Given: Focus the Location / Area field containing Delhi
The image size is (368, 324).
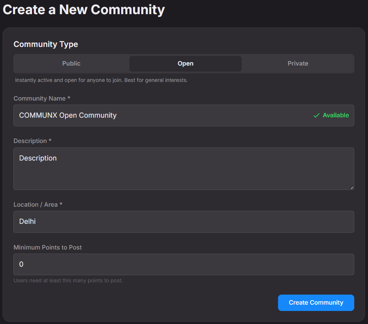Looking at the screenshot, I should click(184, 222).
